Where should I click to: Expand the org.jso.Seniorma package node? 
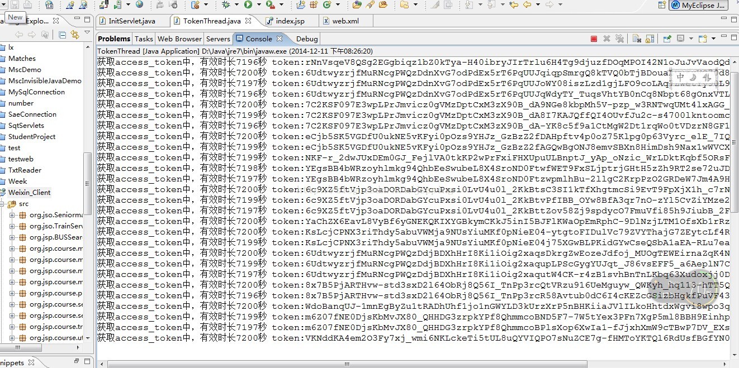(12, 215)
